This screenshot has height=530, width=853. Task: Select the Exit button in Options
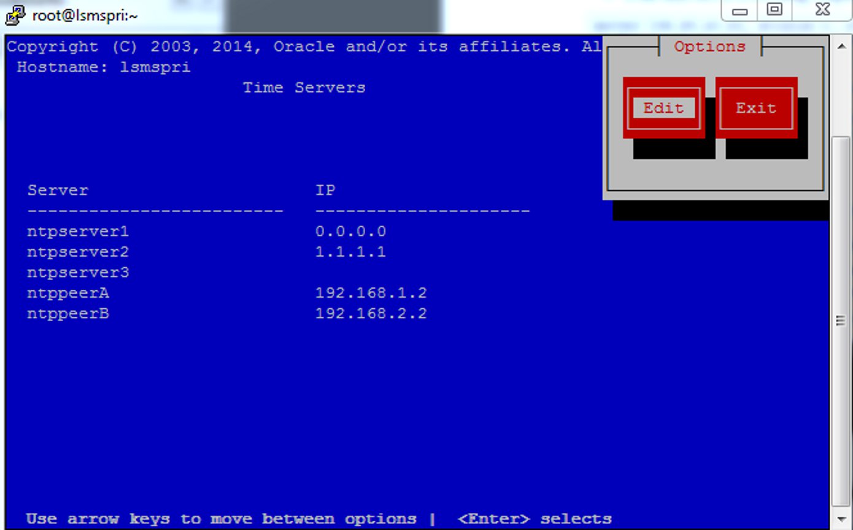click(756, 108)
